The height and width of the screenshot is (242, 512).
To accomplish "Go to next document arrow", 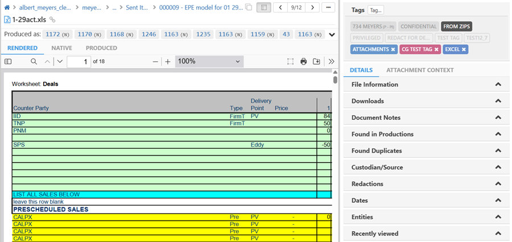I will (x=312, y=7).
